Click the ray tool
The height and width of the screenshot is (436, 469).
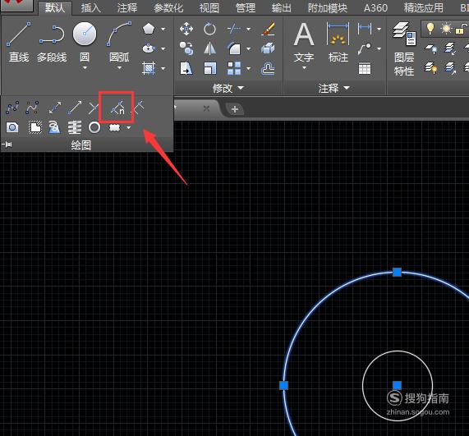[x=75, y=108]
